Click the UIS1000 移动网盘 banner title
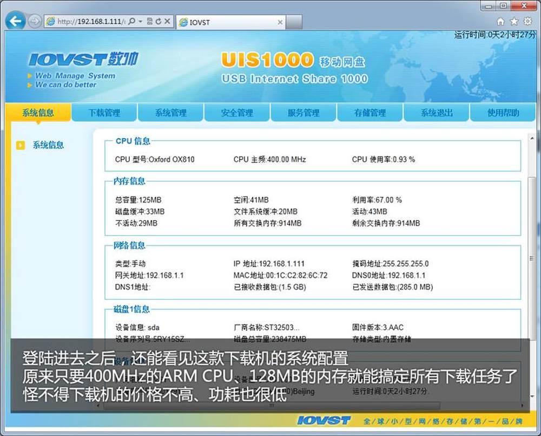 293,60
